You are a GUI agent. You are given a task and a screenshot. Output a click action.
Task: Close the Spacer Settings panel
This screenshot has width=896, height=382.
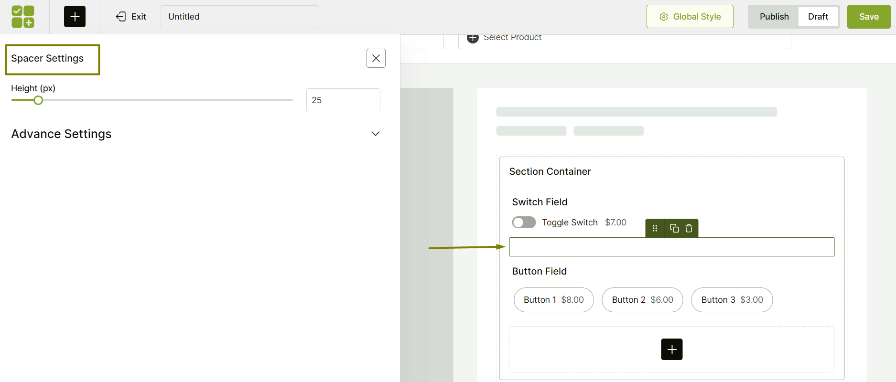coord(376,58)
